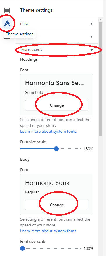Select the Theme settings paintbrush icon

[x=7, y=24]
